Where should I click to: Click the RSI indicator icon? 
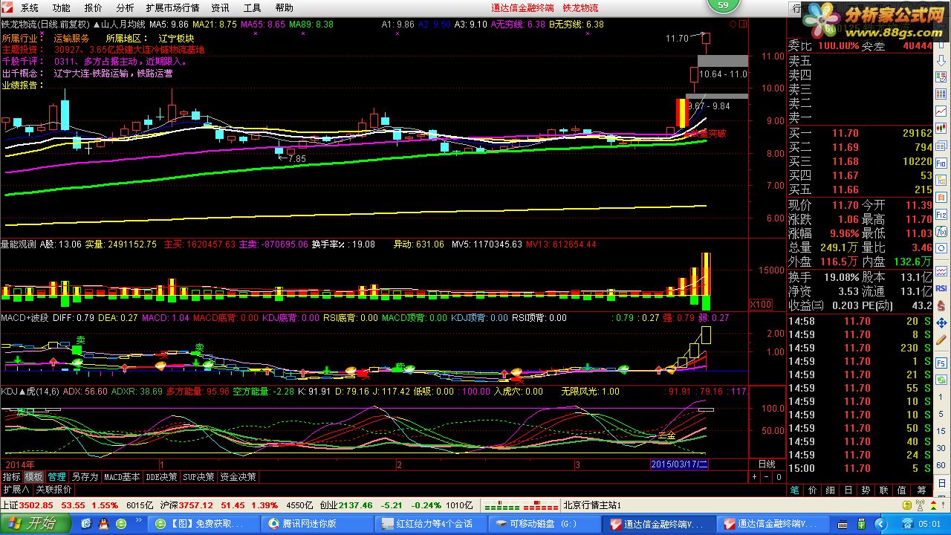coord(941,288)
